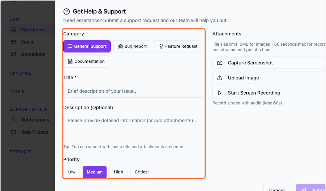
Task: Click the Customers people icon in sidebar
Action: [13, 30]
